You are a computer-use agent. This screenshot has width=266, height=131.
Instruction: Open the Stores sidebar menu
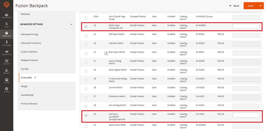pos(6,81)
